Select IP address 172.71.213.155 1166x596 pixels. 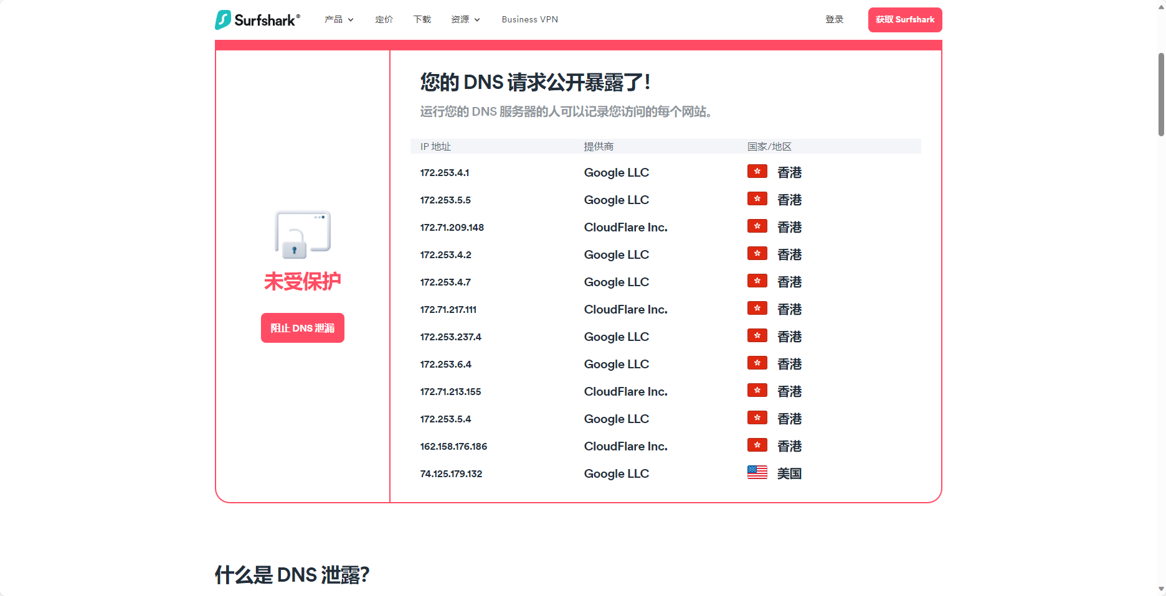pos(451,392)
